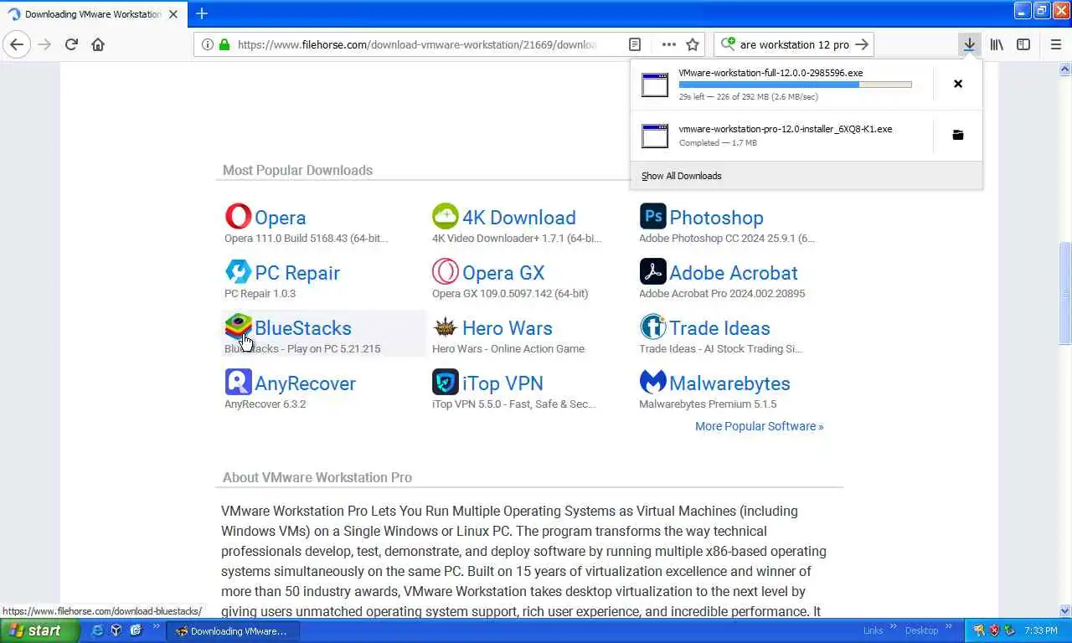The height and width of the screenshot is (643, 1072).
Task: Click the Opera logo icon
Action: coord(238,217)
